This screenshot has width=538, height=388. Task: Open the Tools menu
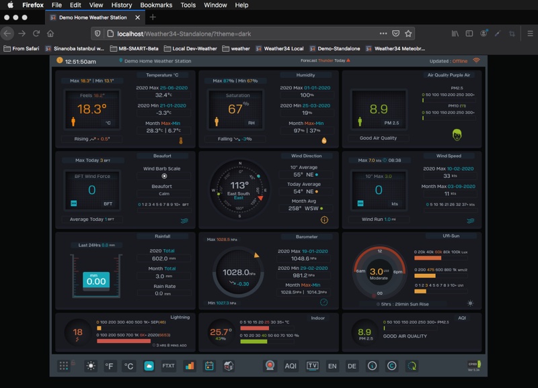coord(188,5)
